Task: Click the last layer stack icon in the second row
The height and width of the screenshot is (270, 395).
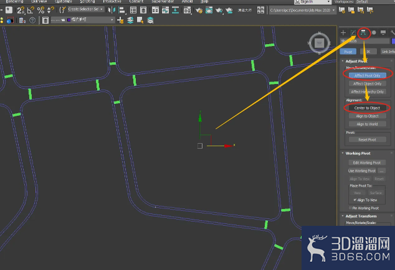Action: point(150,21)
